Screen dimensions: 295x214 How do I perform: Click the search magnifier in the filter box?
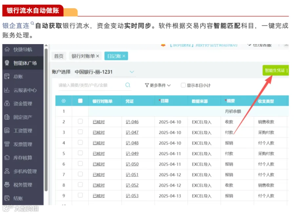click(x=128, y=85)
